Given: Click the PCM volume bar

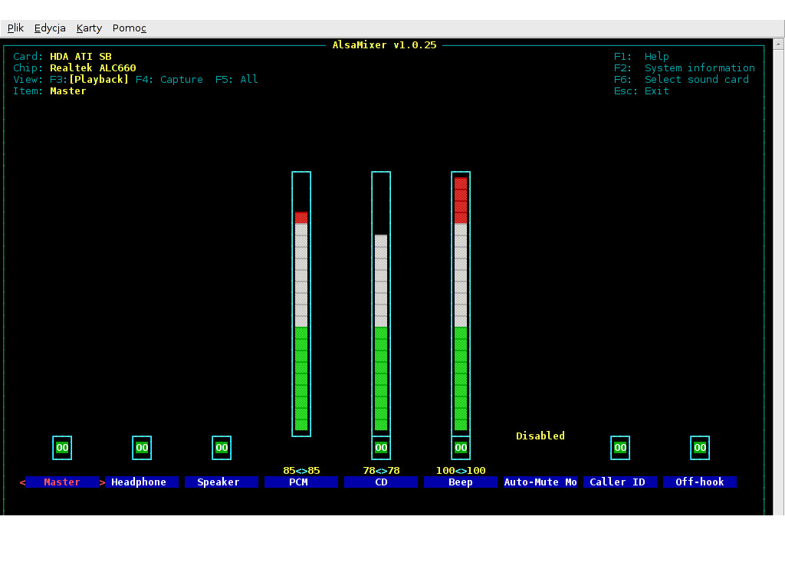Looking at the screenshot, I should pyautogui.click(x=301, y=322).
